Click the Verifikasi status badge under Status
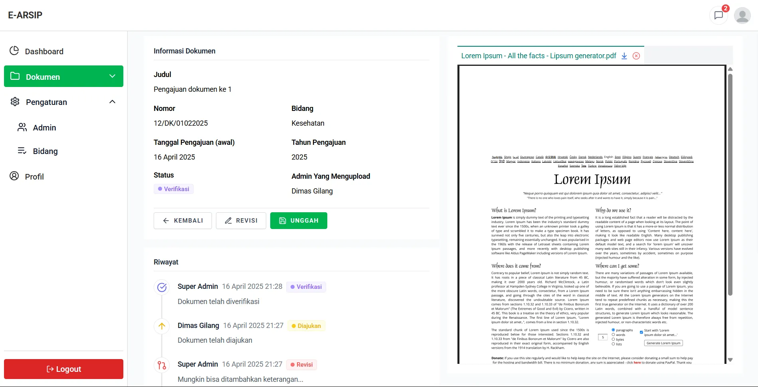 click(x=174, y=189)
